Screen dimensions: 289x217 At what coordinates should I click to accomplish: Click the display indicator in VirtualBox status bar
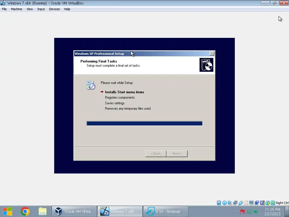coord(251,203)
